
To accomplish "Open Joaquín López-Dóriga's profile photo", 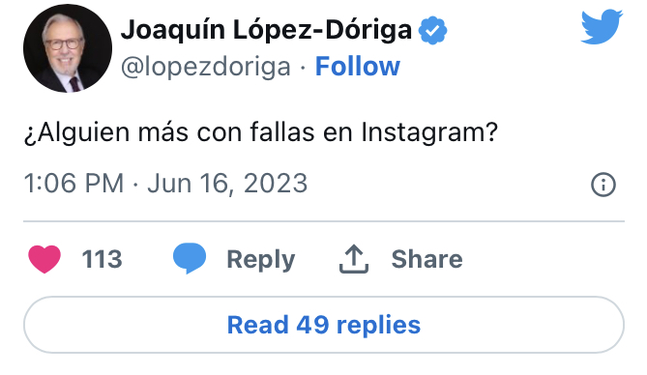I will click(68, 48).
